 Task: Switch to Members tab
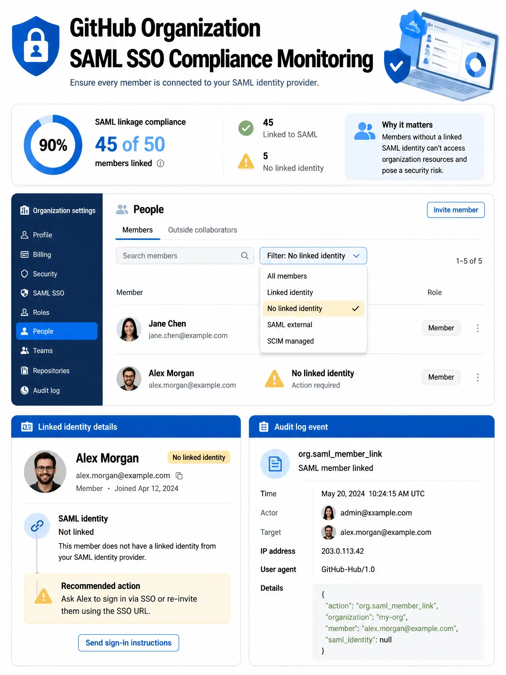(138, 230)
